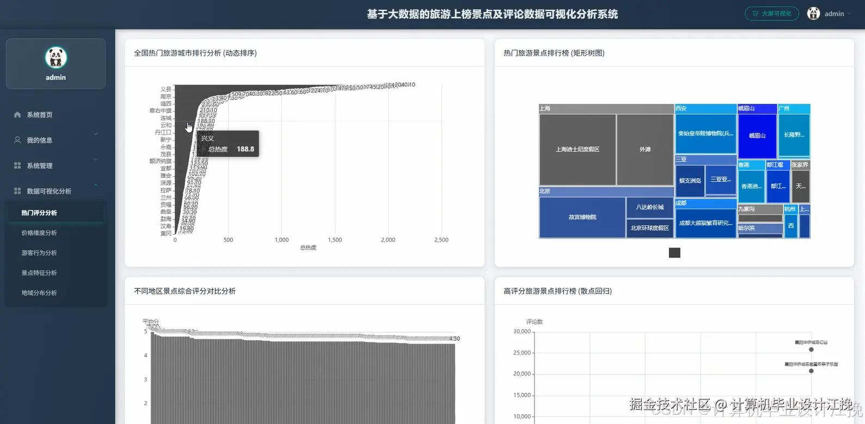865x424 pixels.
Task: Click 上海 treemap group header
Action: [606, 109]
